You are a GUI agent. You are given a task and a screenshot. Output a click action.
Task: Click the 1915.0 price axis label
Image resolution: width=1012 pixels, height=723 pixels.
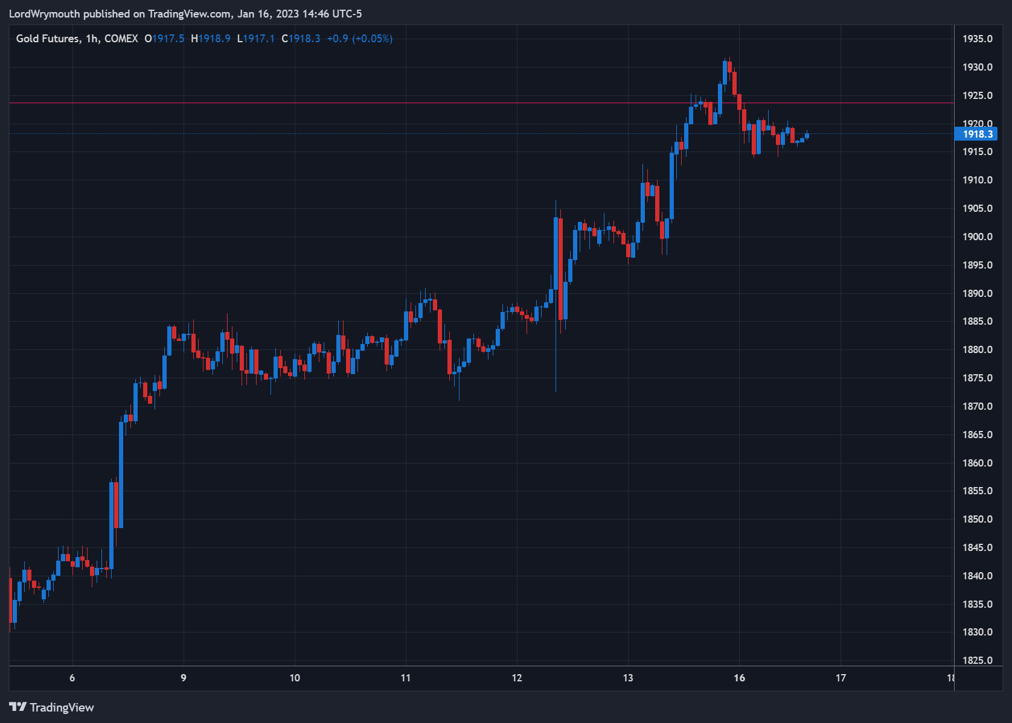978,151
